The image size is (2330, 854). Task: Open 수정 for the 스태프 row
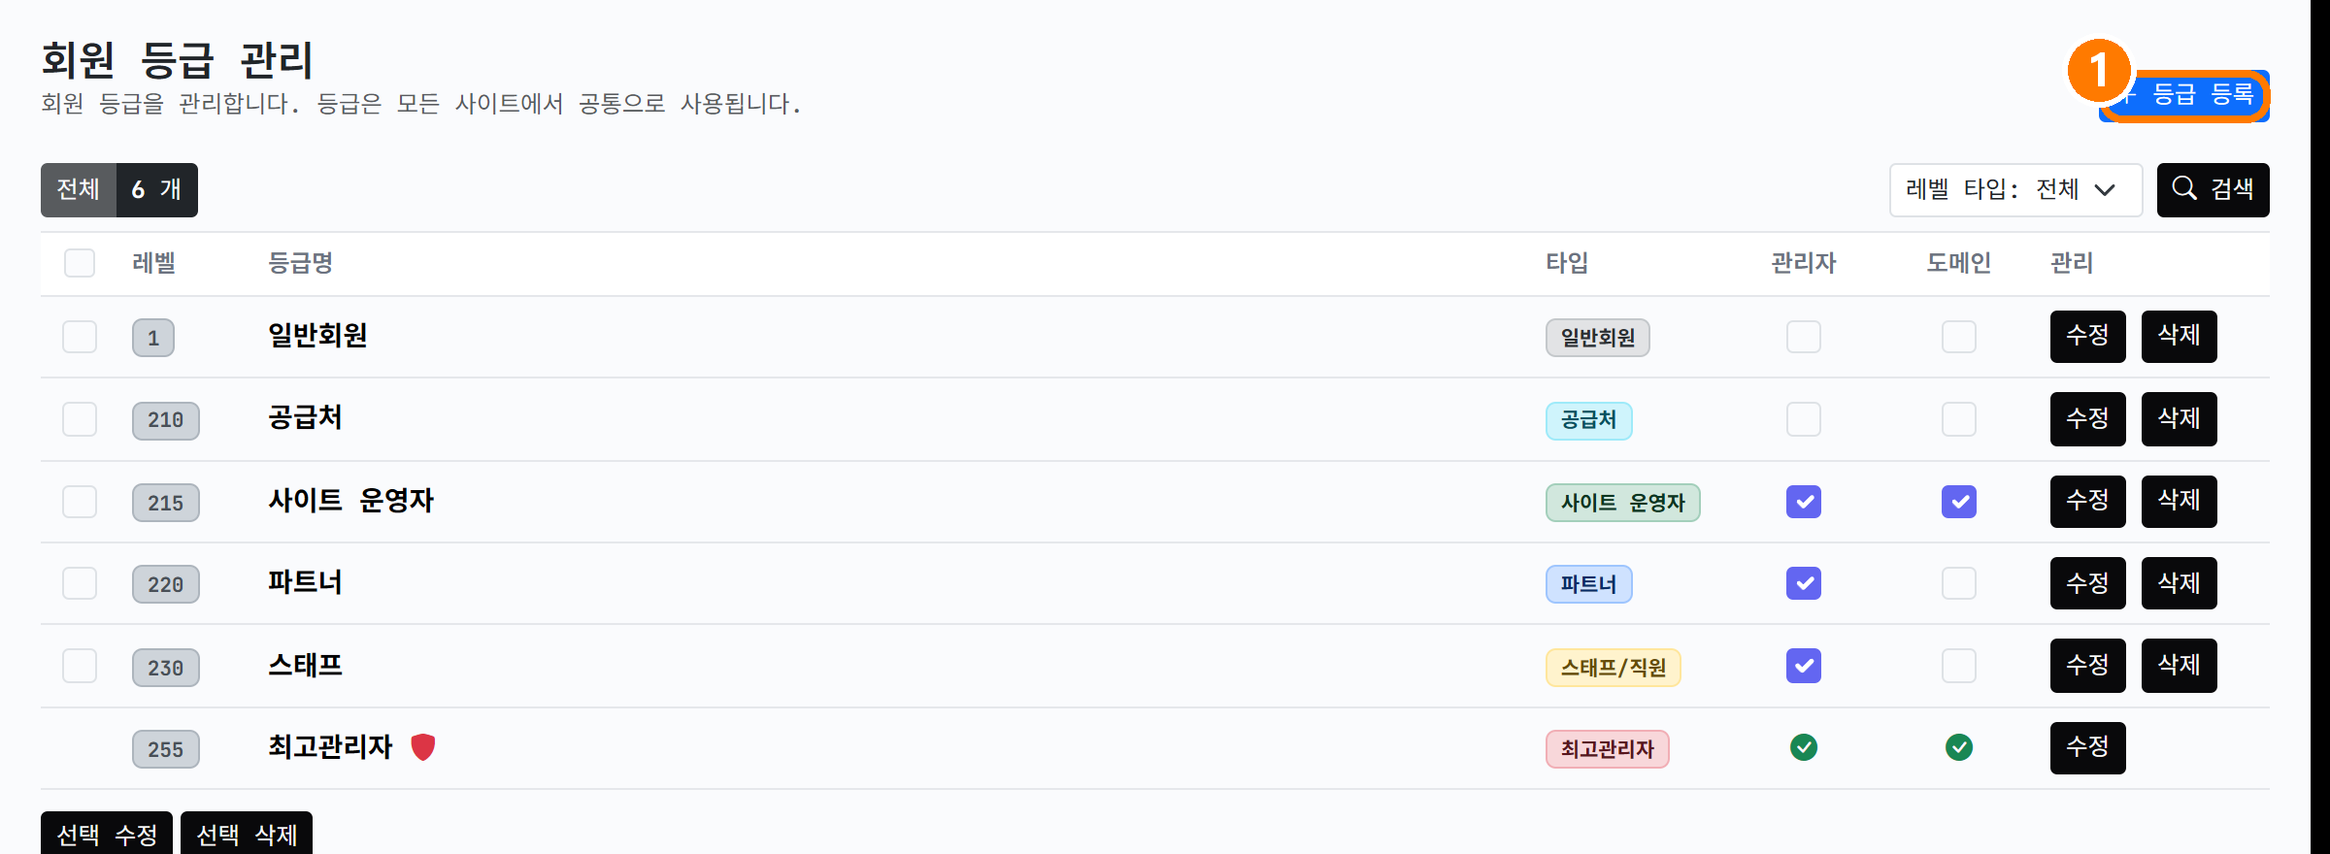tap(2087, 665)
